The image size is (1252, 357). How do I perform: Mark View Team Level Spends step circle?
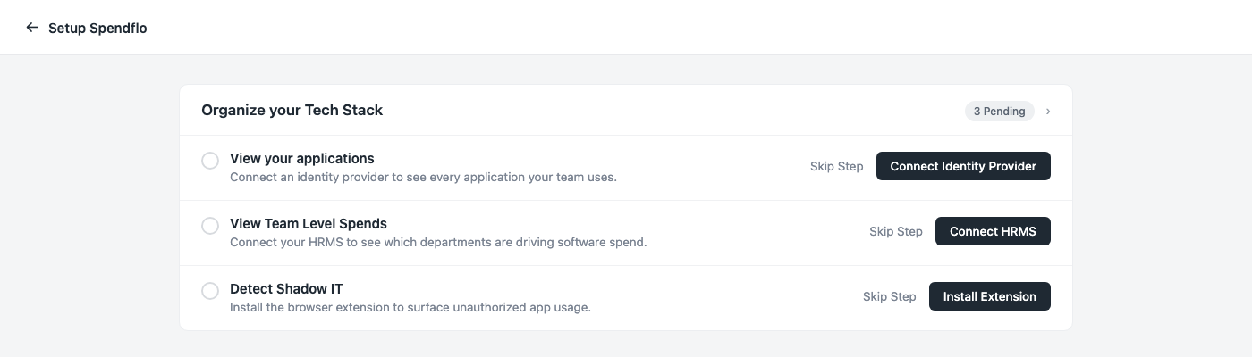tap(210, 226)
